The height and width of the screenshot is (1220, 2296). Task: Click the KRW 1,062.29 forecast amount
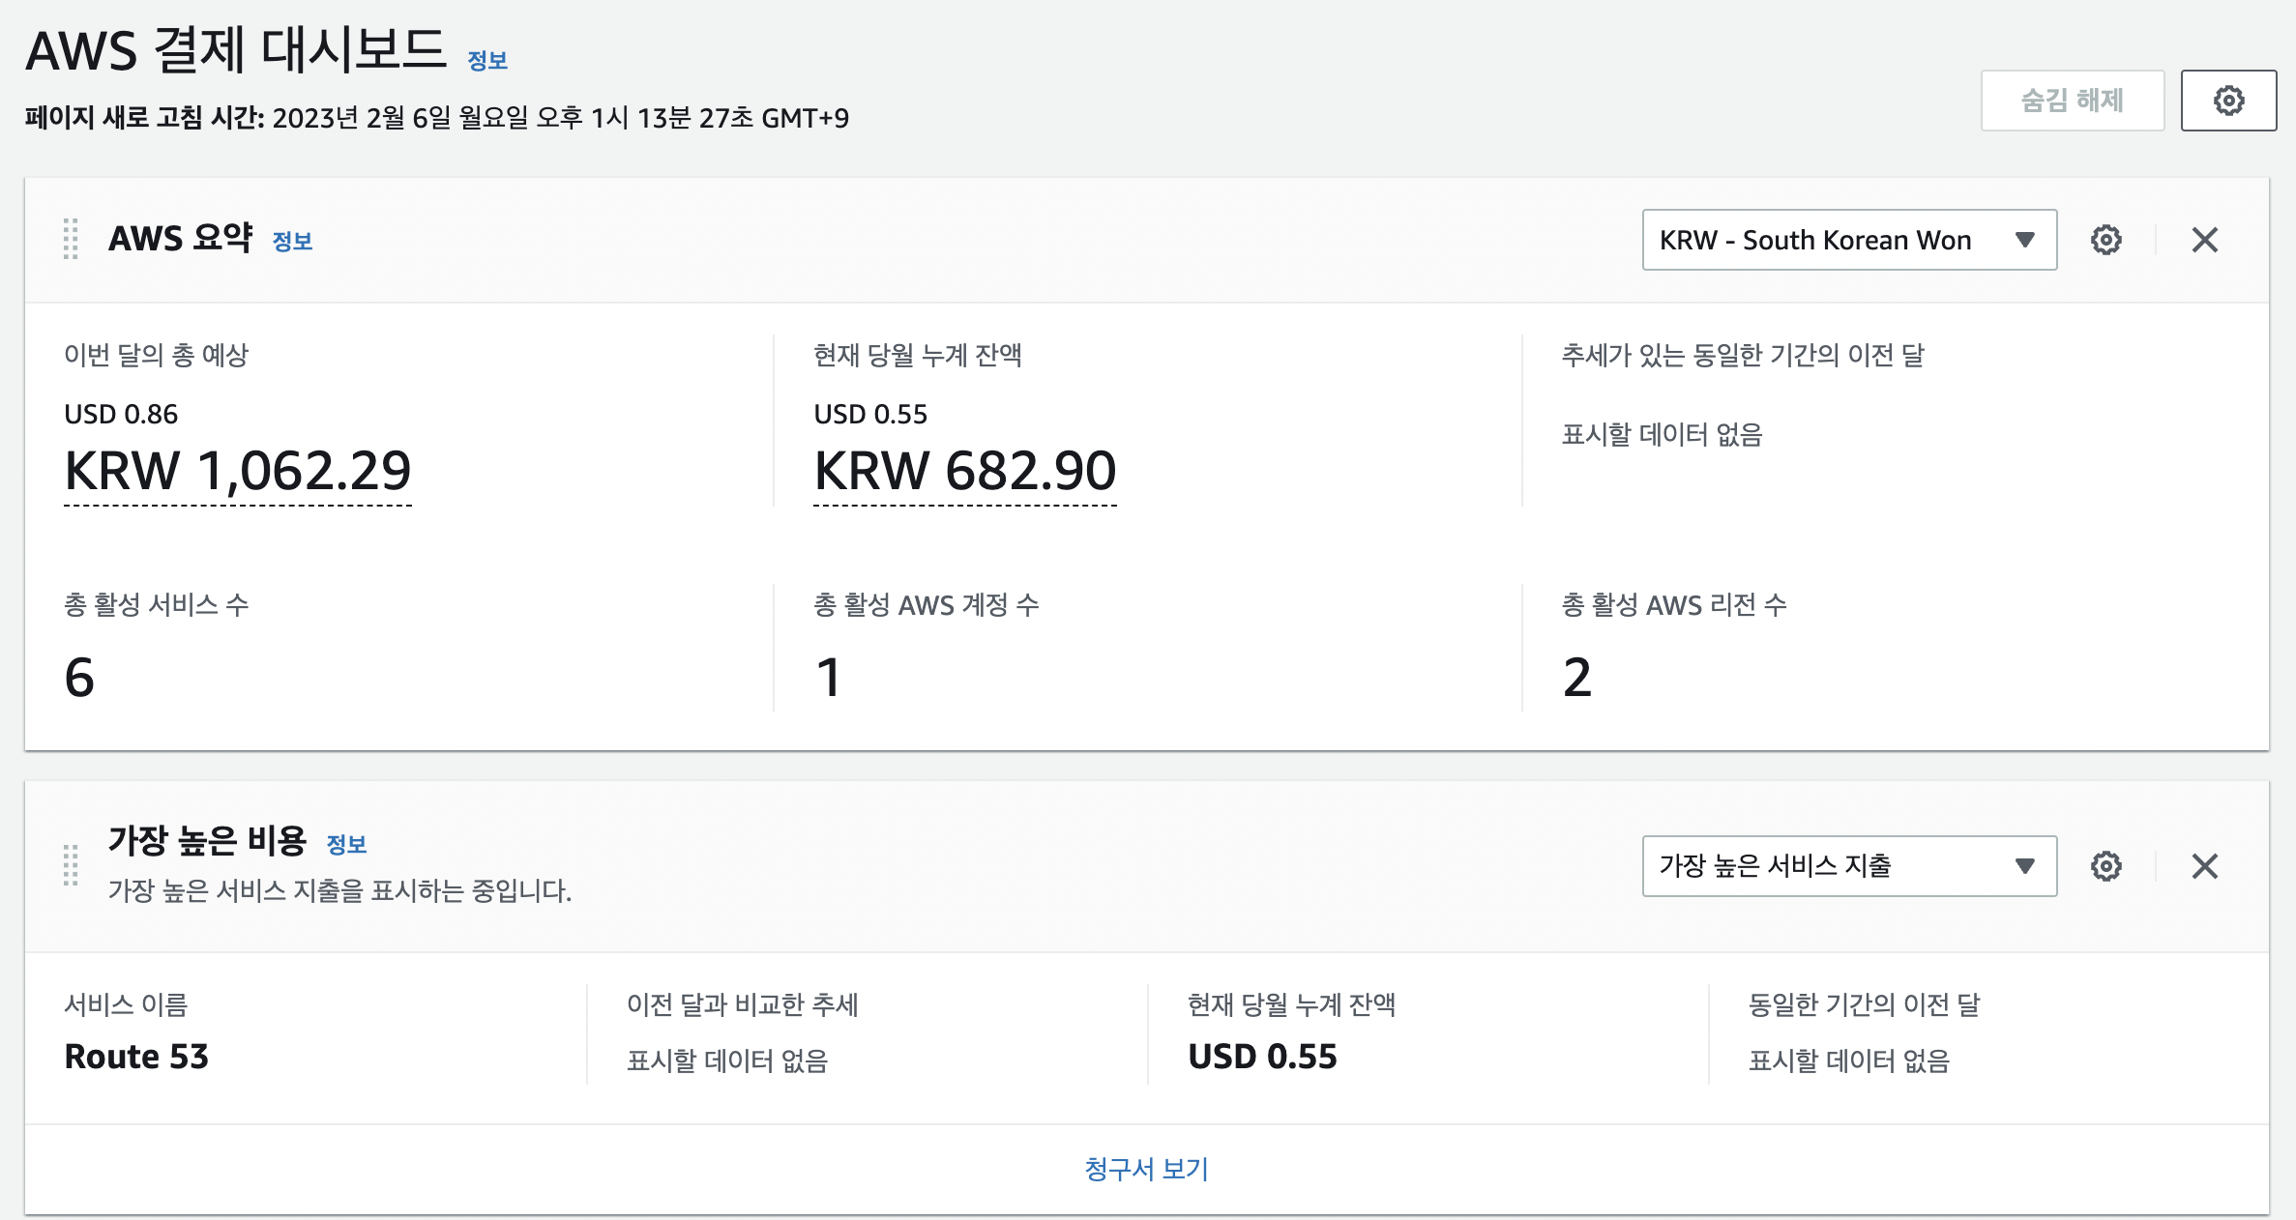click(238, 471)
